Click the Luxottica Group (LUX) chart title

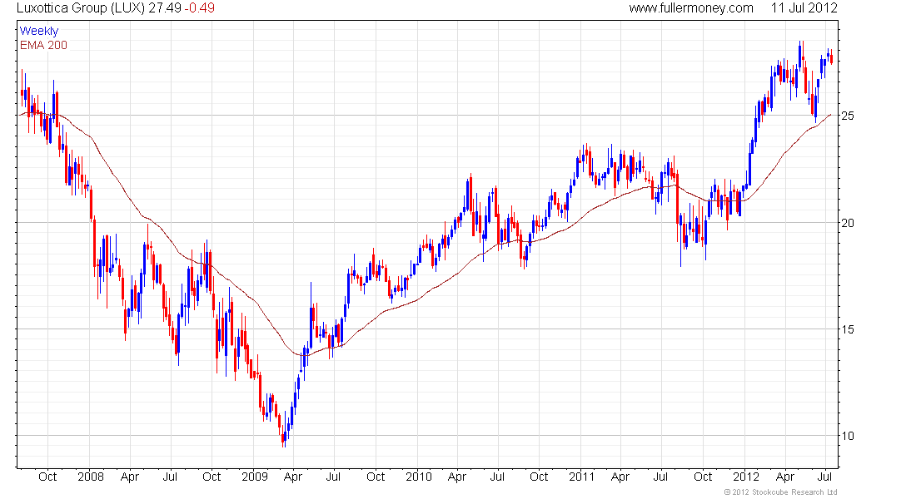[81, 8]
